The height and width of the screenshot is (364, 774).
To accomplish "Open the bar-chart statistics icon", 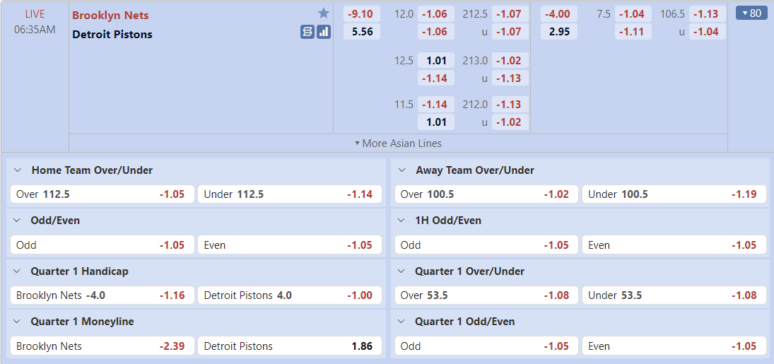I will (x=324, y=32).
